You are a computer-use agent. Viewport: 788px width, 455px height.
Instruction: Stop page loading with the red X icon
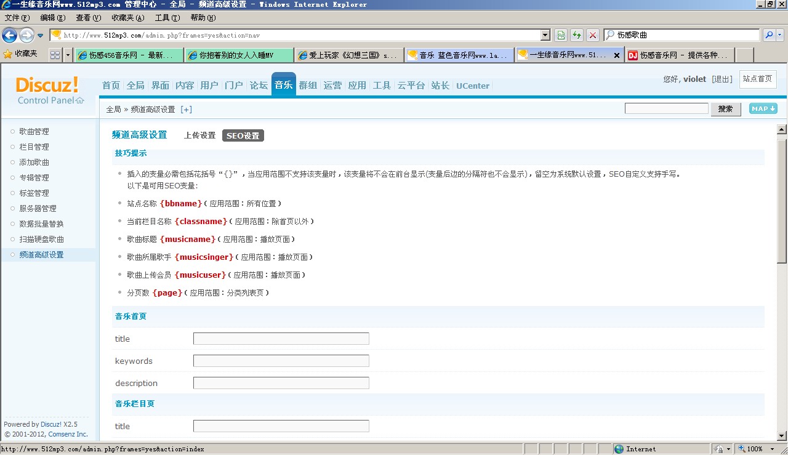[593, 35]
